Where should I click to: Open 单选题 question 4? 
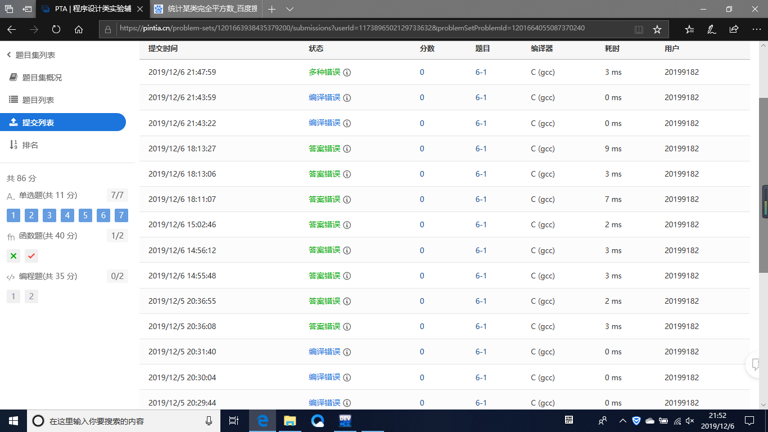(x=67, y=215)
